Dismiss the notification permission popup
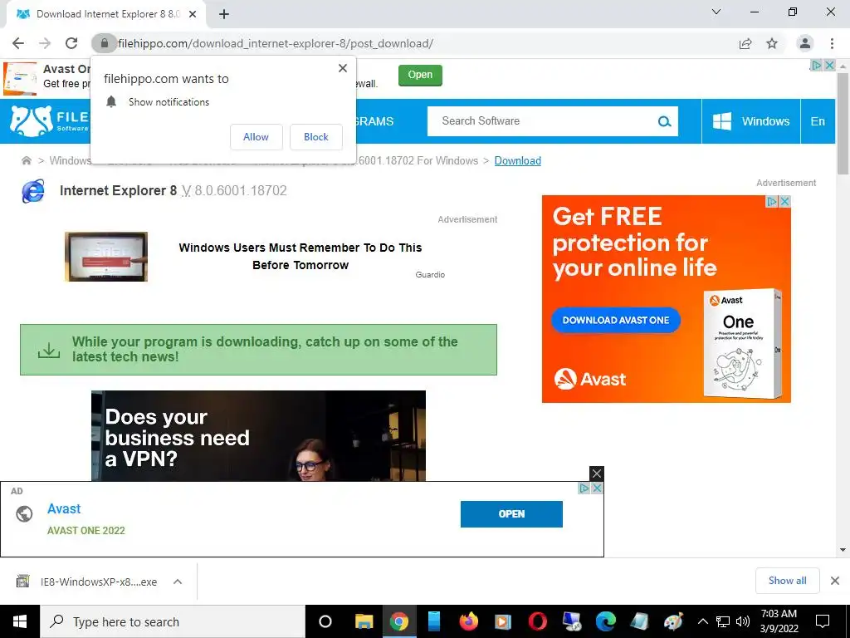Viewport: 850px width, 638px height. [x=343, y=68]
